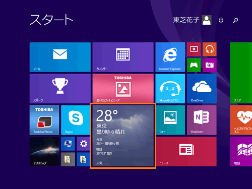Open the 東芝花子 user account menu
This screenshot has height=189, width=252.
(192, 20)
